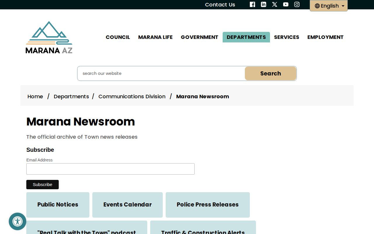Open the Council menu
Image resolution: width=374 pixels, height=234 pixels.
(118, 37)
